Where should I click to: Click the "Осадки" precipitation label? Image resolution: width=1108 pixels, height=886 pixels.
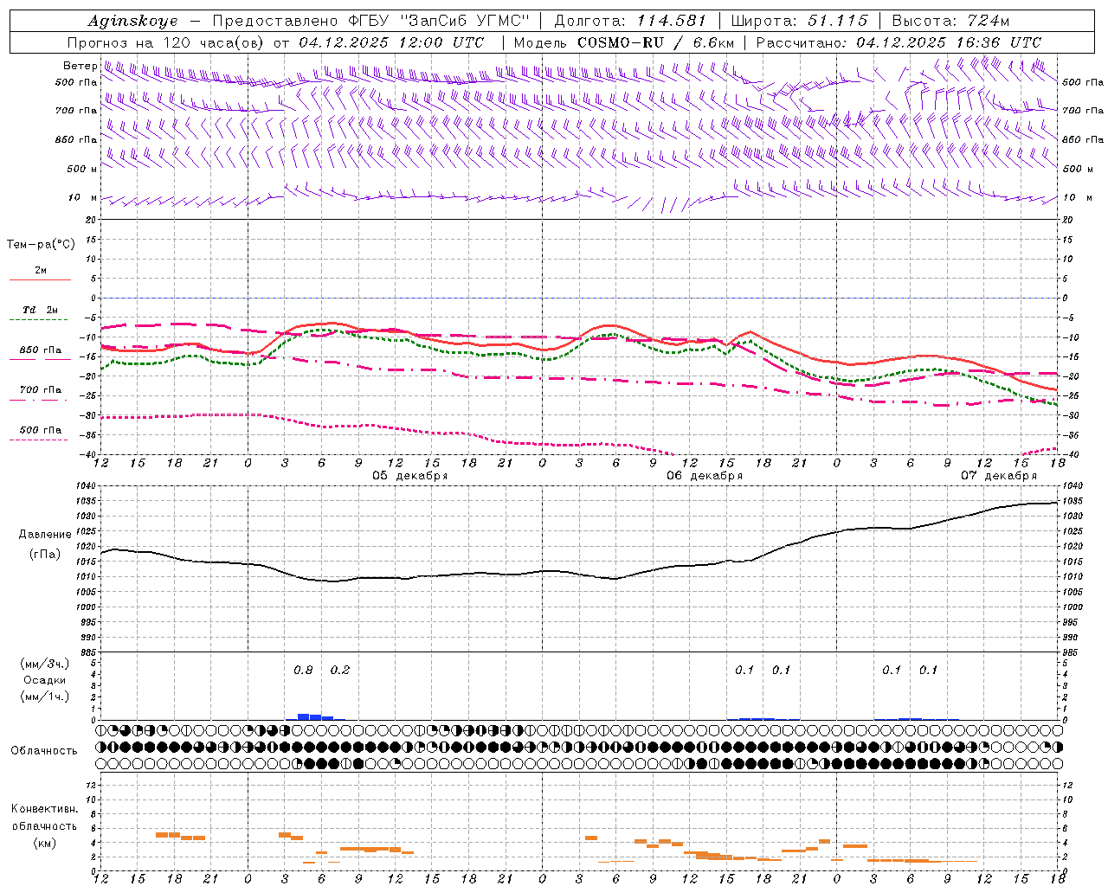coord(45,680)
